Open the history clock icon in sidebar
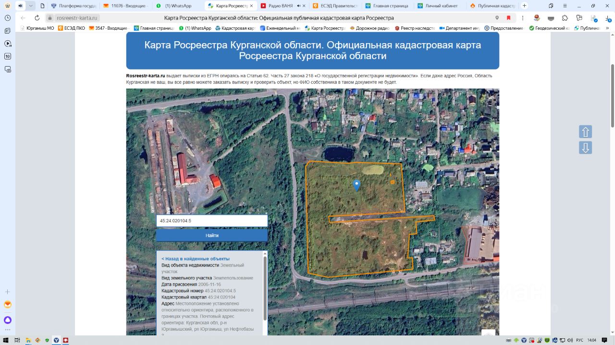The width and height of the screenshot is (615, 345). click(8, 18)
